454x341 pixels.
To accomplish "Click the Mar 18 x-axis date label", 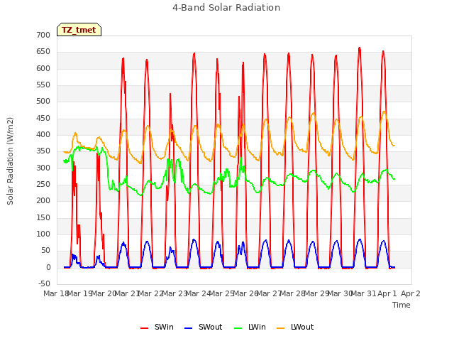I will tap(55, 293).
